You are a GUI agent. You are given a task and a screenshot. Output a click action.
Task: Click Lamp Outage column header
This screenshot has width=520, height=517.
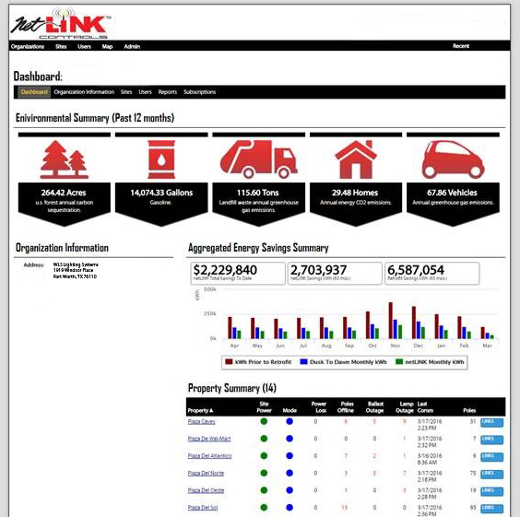point(405,407)
